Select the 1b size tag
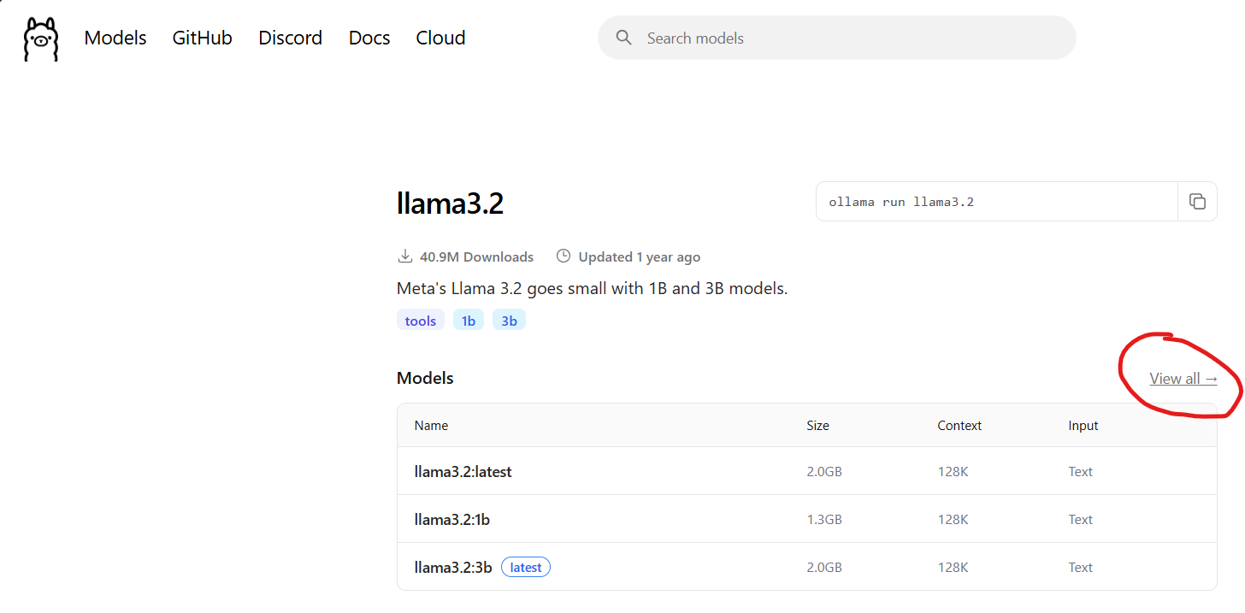1245x613 pixels. coord(469,321)
